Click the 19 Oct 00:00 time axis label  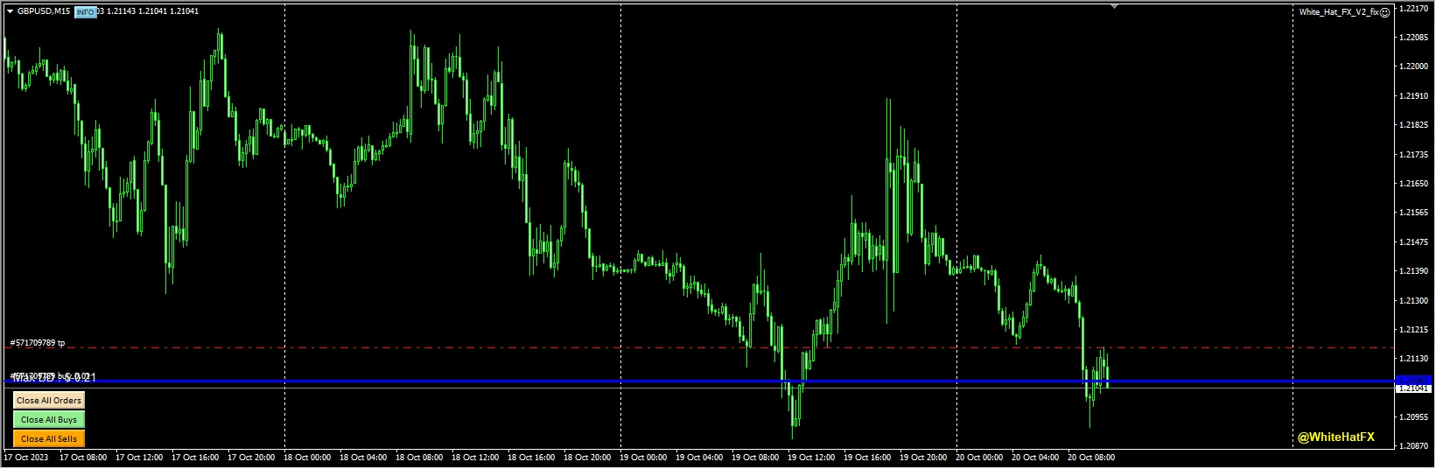(643, 458)
